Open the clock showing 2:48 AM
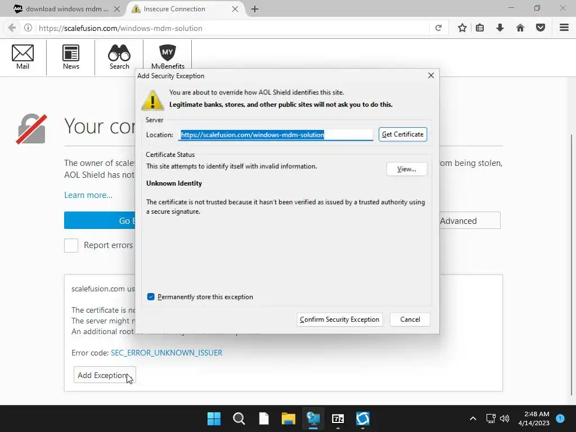The width and height of the screenshot is (576, 432). pyautogui.click(x=534, y=418)
